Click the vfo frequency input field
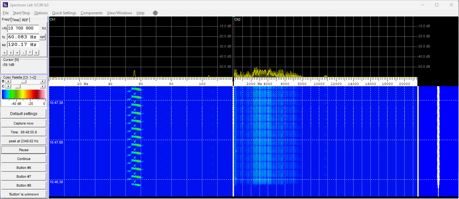459x199 pixels. (x=23, y=28)
